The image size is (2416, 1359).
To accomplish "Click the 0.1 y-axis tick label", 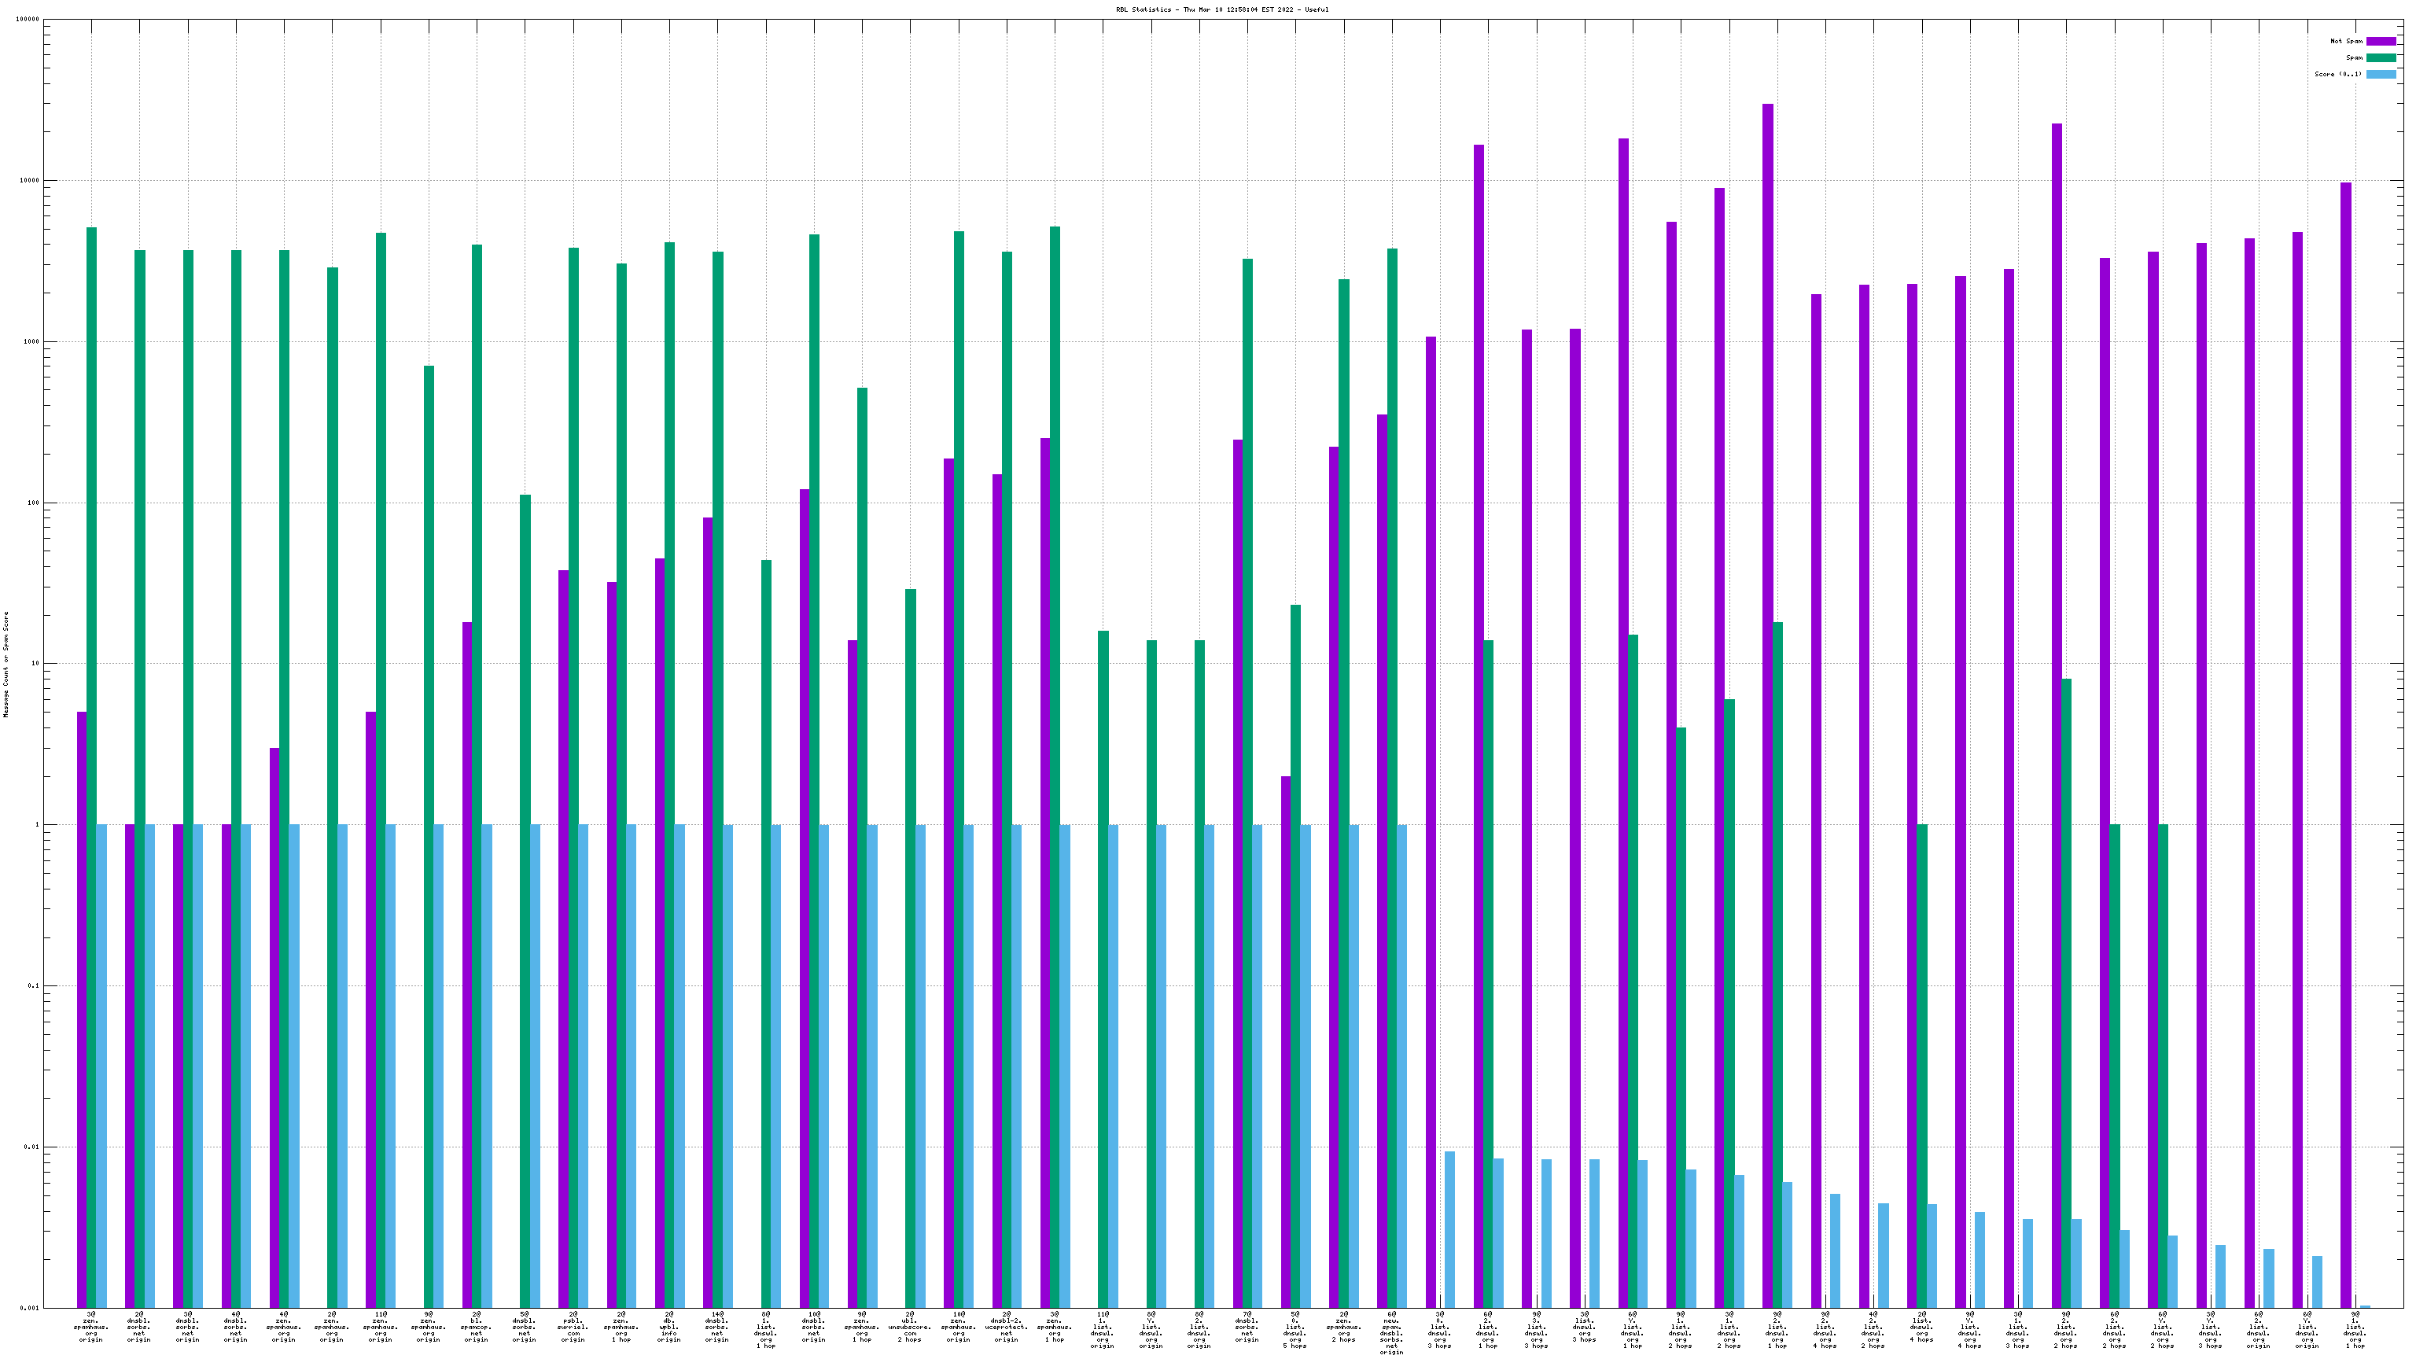I will 32,985.
